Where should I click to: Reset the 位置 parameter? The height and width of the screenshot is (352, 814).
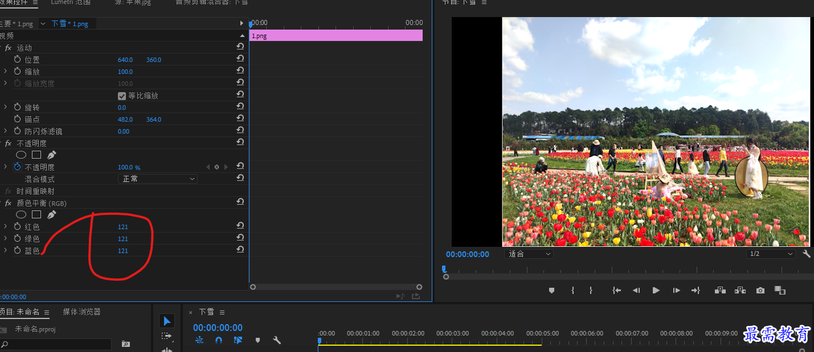[x=240, y=59]
